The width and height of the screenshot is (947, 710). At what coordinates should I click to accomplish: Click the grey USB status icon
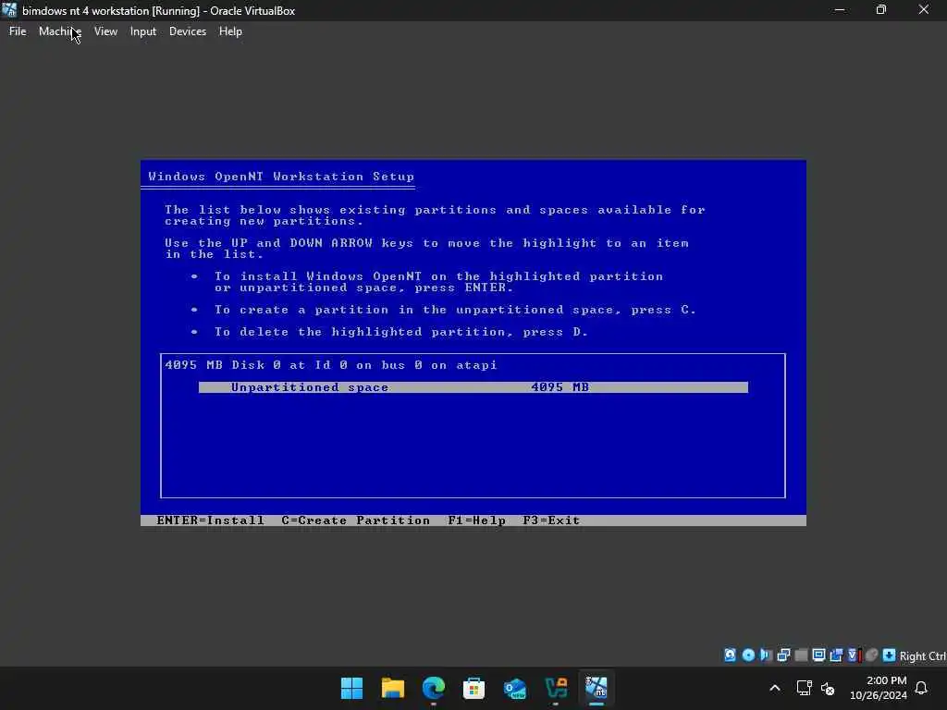(801, 655)
